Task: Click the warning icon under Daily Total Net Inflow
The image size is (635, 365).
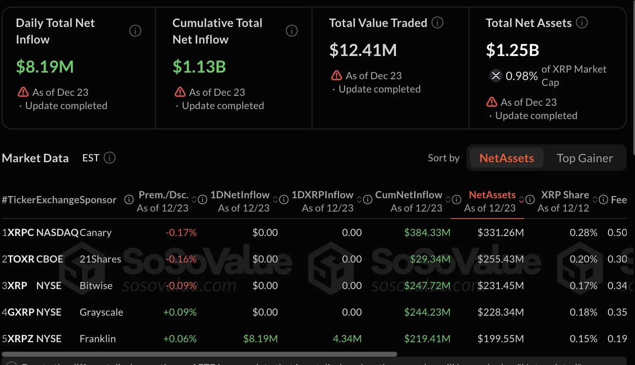Action: click(23, 92)
